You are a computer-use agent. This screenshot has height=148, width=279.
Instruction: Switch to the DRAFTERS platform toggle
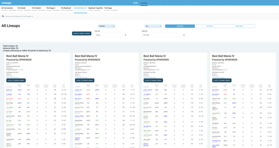[210, 26]
